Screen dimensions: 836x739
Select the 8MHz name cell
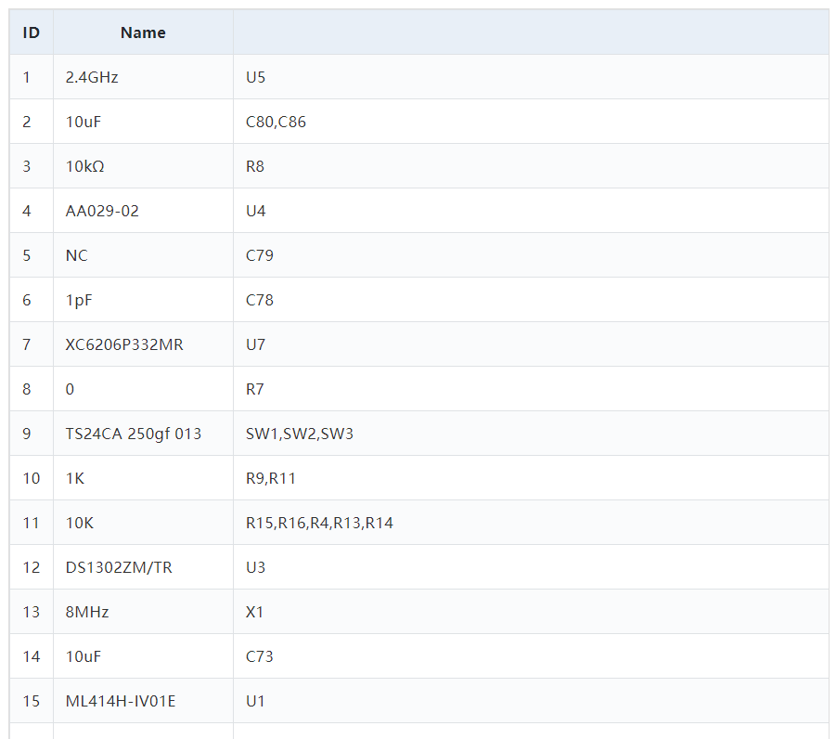[143, 612]
